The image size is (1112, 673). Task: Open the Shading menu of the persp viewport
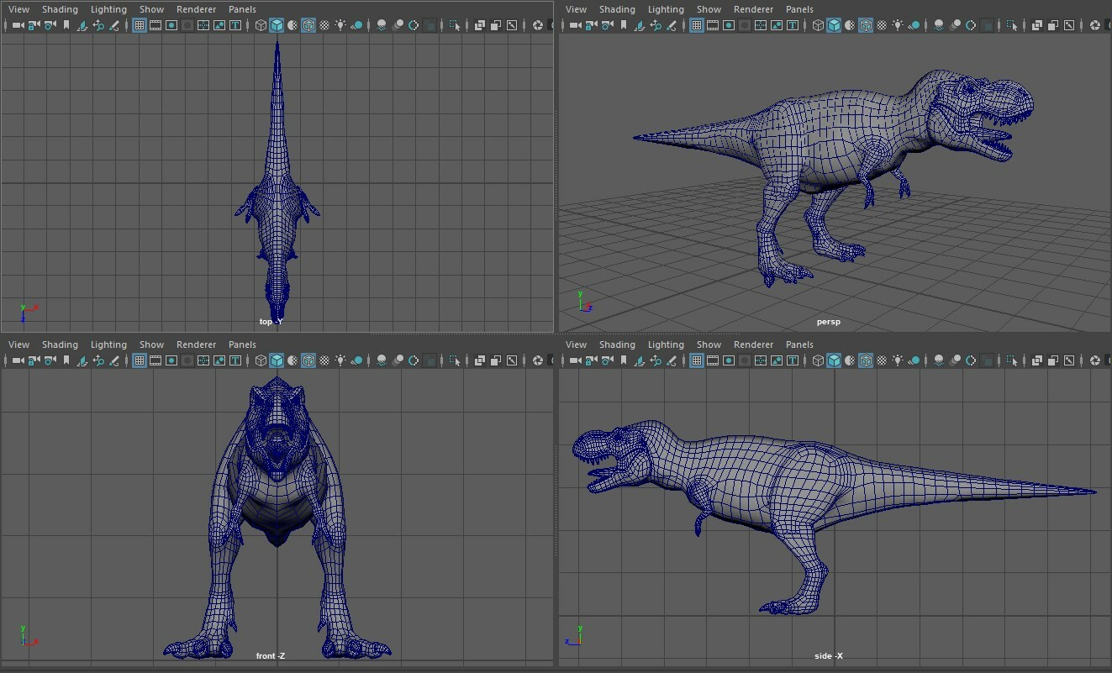click(x=618, y=8)
